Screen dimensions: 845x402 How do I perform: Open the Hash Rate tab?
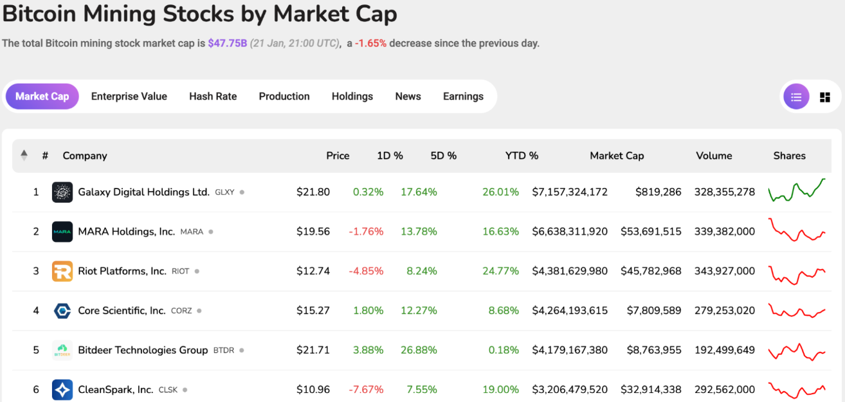coord(213,96)
